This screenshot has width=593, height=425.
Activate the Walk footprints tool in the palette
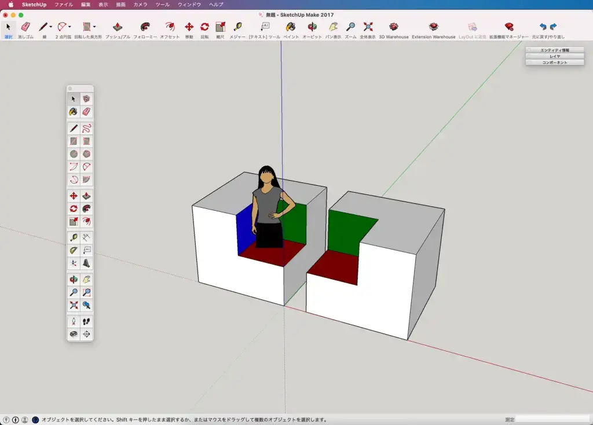[87, 321]
